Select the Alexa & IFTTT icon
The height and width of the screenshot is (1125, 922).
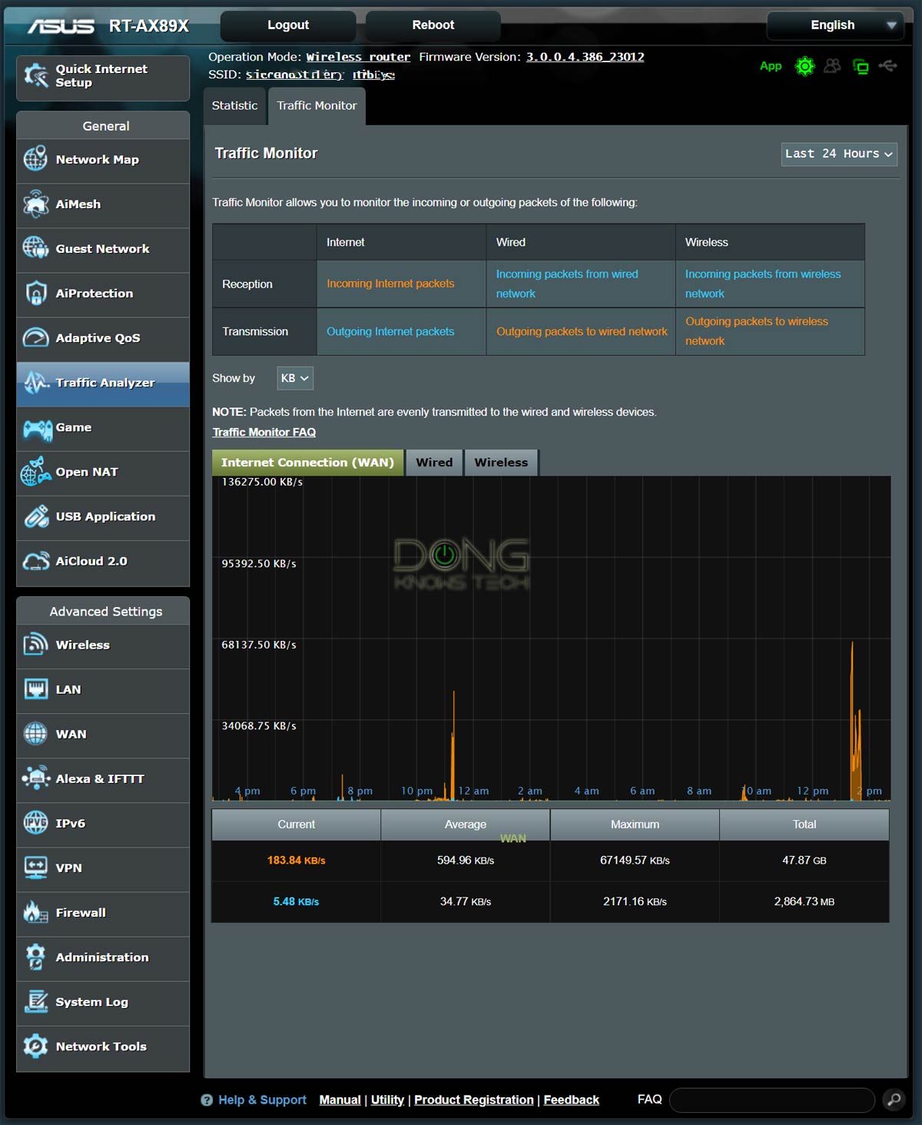click(x=35, y=778)
